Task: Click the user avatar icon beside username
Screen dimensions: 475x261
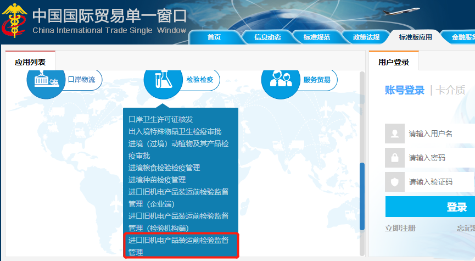Action: pyautogui.click(x=395, y=134)
